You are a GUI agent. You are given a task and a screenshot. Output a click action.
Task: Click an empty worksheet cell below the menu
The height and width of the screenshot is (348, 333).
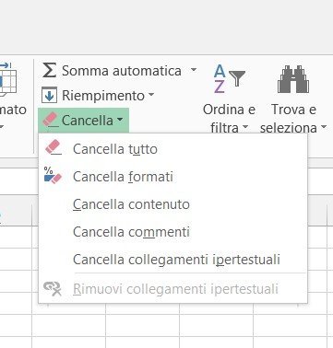pyautogui.click(x=142, y=326)
